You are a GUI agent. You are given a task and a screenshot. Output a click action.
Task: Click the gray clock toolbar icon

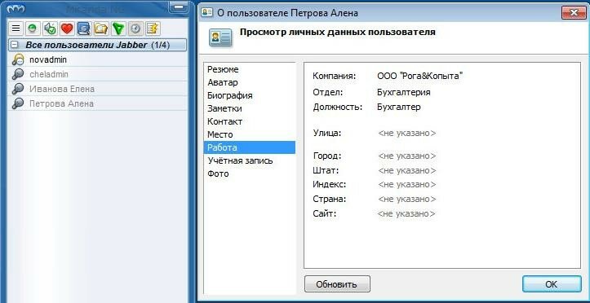coord(135,29)
